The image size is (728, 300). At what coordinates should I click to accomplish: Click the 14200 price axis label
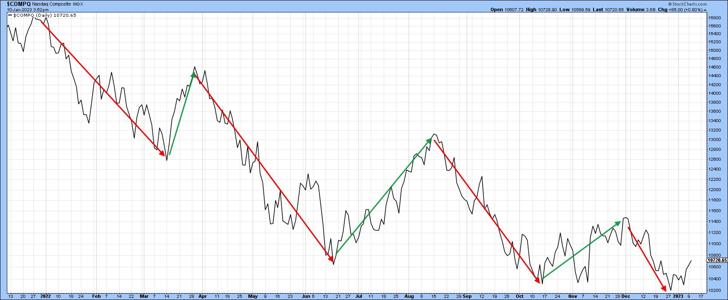tap(715, 84)
